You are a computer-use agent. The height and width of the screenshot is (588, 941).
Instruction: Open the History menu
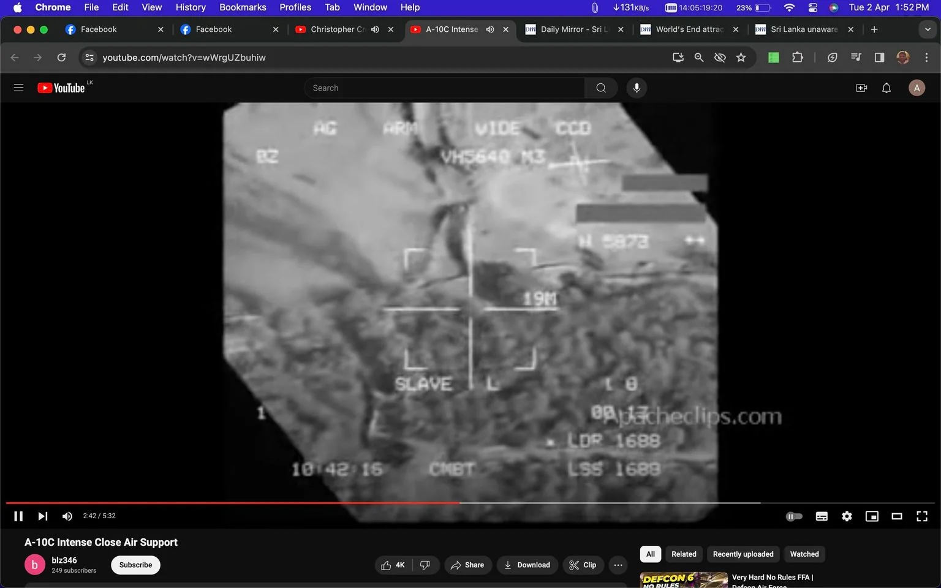tap(191, 7)
